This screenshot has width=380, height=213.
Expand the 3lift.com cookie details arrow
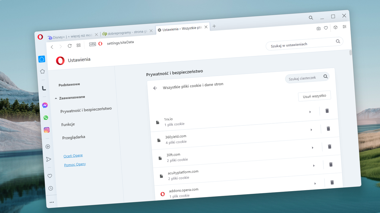pos(312,148)
